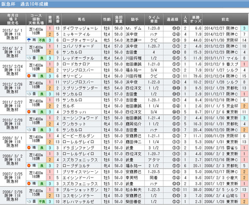
Task: Click the cloudy weather icon for 2012/ 2/26
Action: pyautogui.click(x=29, y=94)
